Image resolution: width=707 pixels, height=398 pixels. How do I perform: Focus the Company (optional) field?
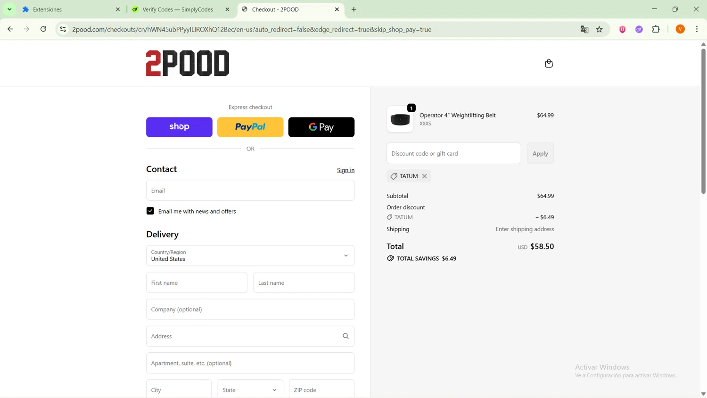click(250, 309)
